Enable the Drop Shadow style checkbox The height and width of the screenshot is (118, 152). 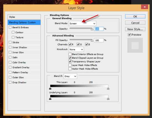click(10, 82)
